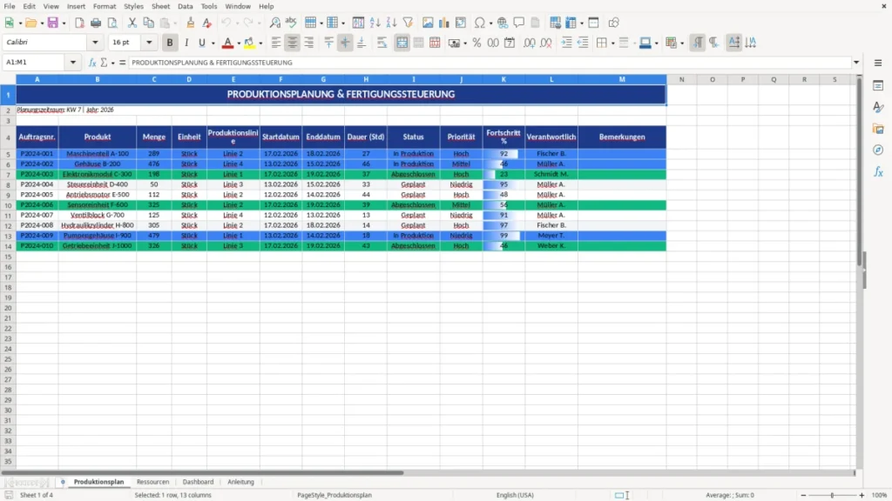Image resolution: width=892 pixels, height=501 pixels.
Task: Select column N header
Action: (x=681, y=79)
